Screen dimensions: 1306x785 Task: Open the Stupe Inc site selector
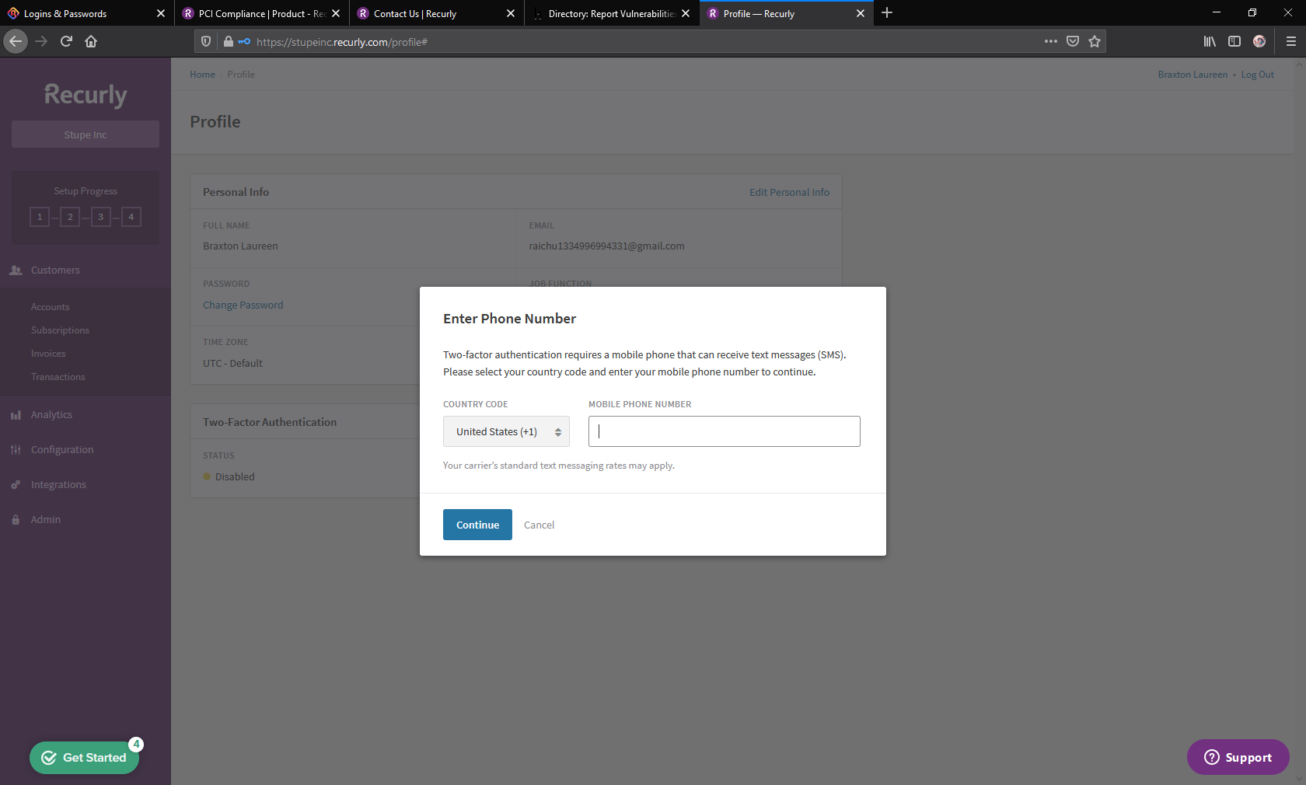86,134
